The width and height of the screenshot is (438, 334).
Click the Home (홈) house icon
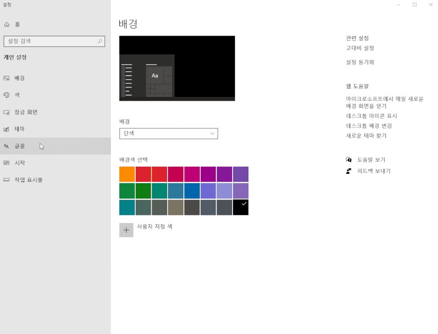coord(7,25)
